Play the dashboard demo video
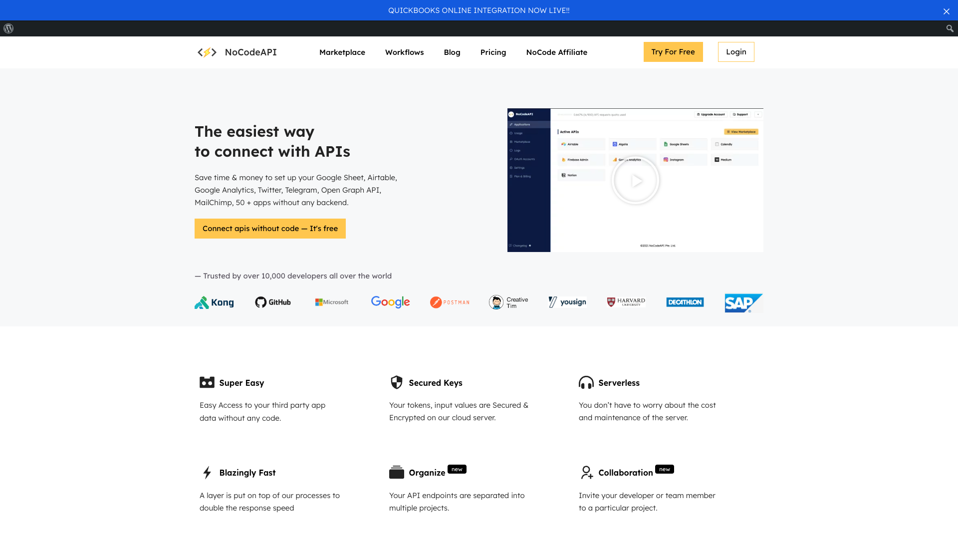Screen dimensions: 958x539 tap(635, 180)
